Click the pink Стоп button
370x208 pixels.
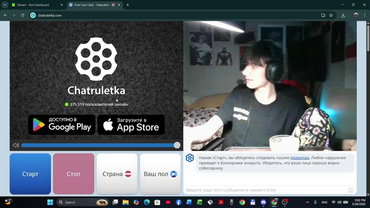(73, 174)
